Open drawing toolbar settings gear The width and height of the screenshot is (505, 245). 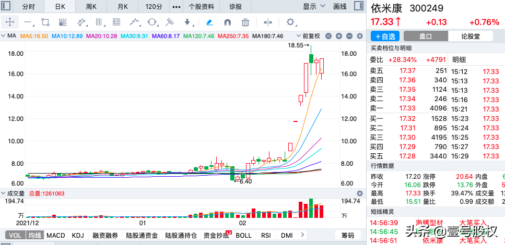291,22
